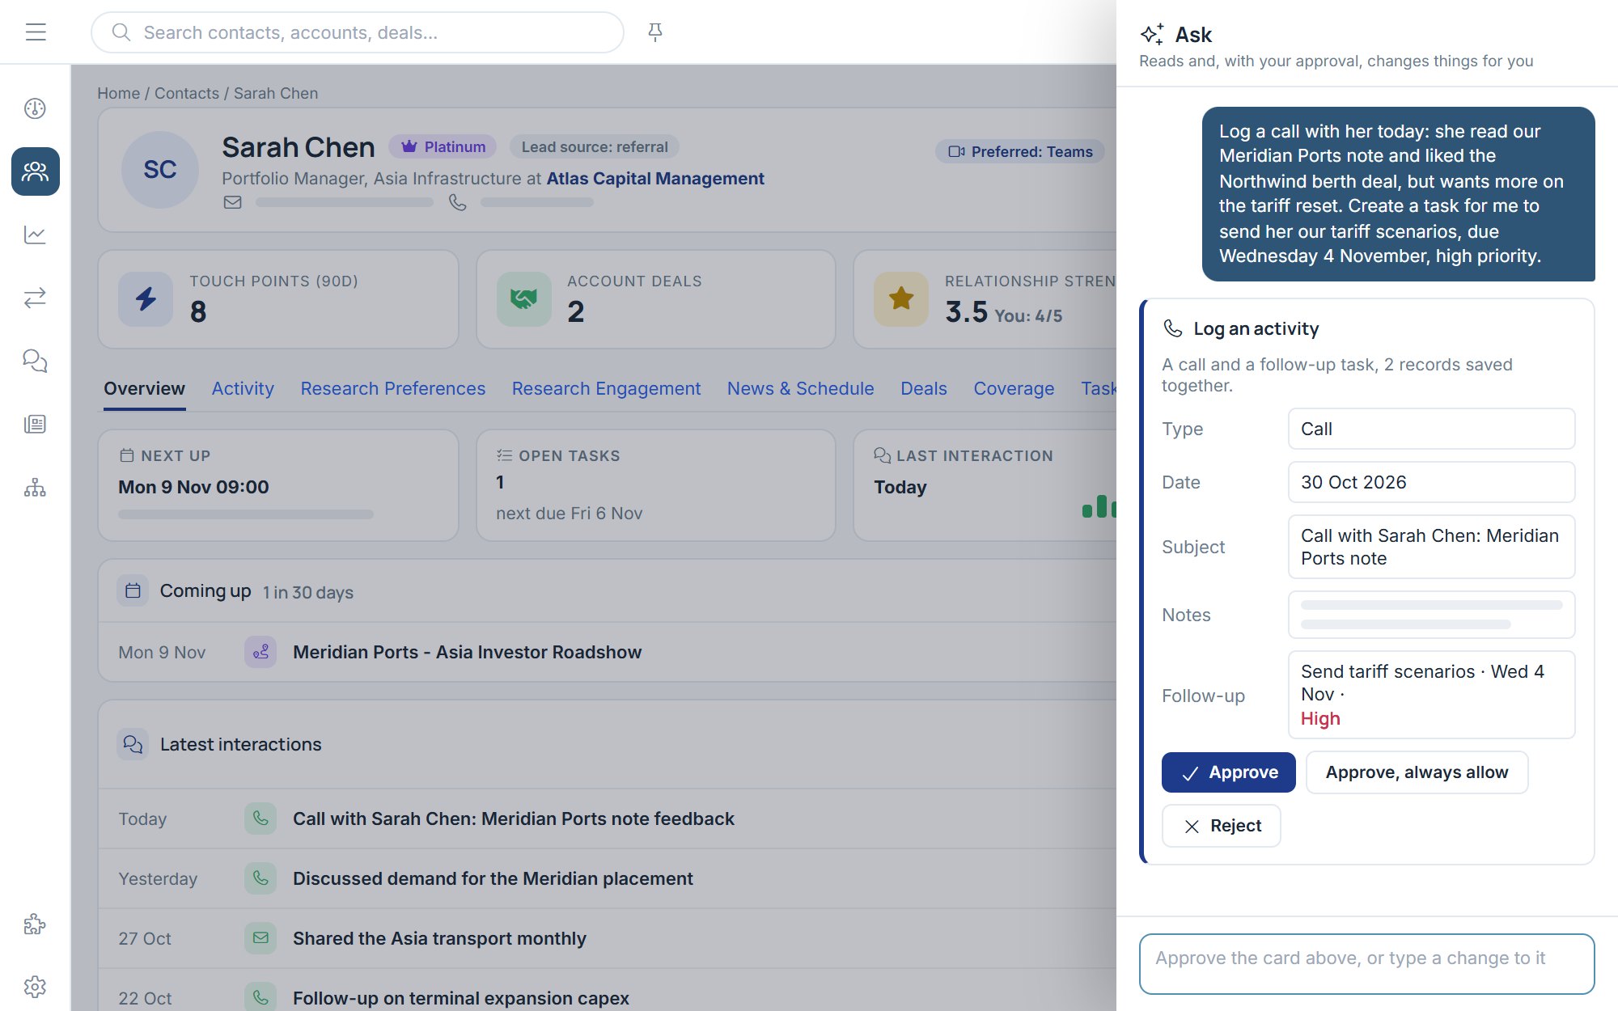This screenshot has height=1011, width=1618.
Task: Reject the Log an activity card
Action: pos(1221,826)
